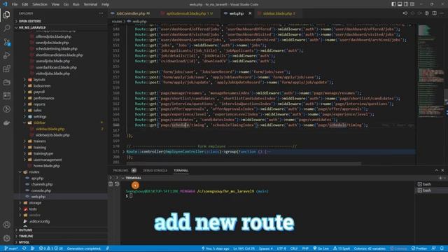Open sidebarjob.blade.php in the explorer
Screen dimensions: 448x252
(52, 135)
